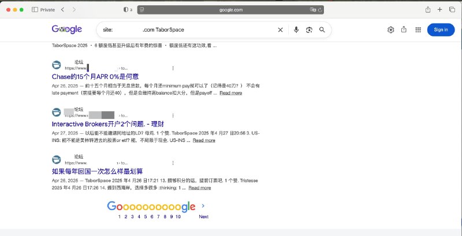
Task: Show the tab overview icon
Action: [x=452, y=10]
